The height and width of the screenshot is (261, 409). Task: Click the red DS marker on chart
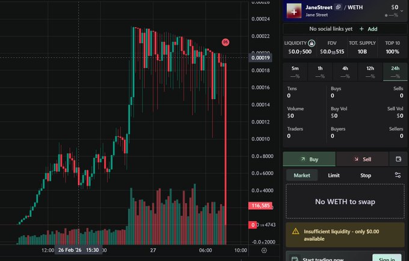(226, 42)
